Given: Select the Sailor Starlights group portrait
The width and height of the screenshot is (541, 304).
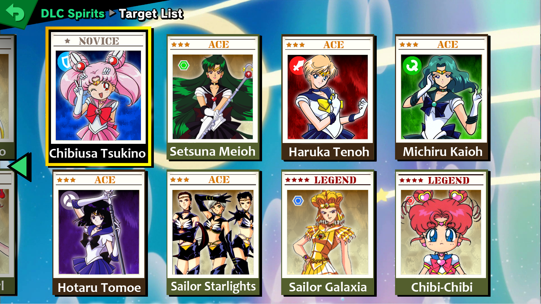Looking at the screenshot, I should (213, 232).
